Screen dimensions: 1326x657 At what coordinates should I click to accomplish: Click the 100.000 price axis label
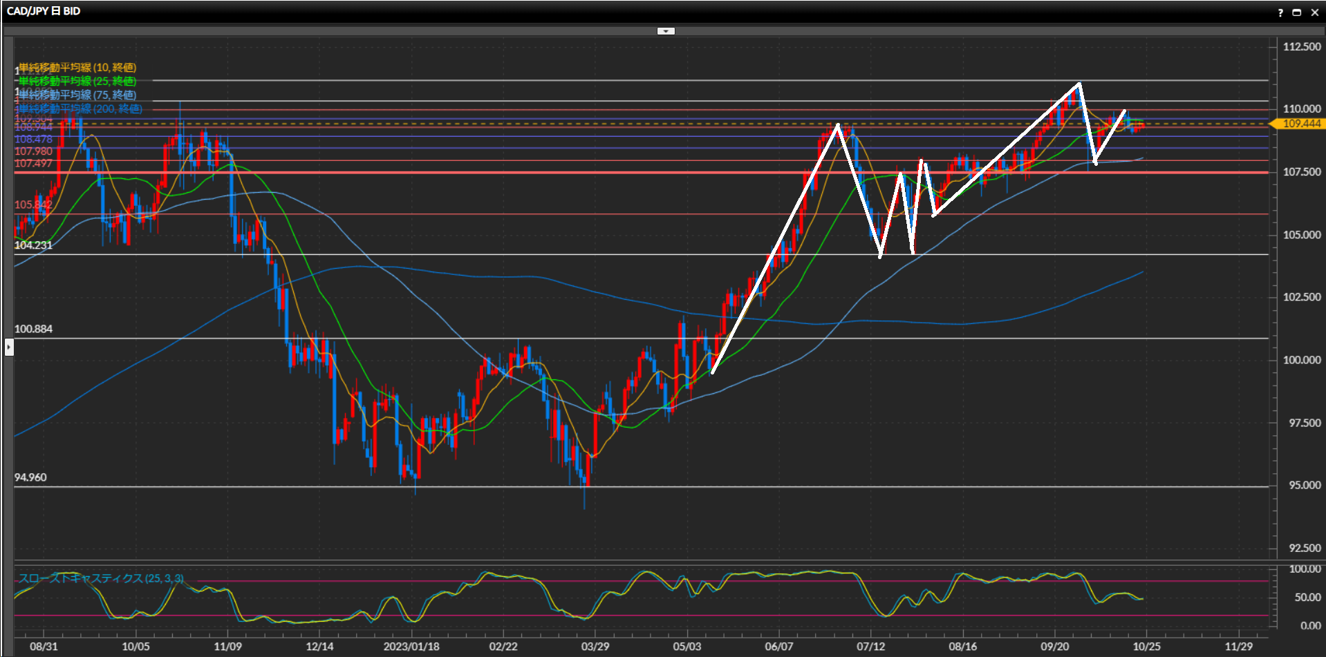pyautogui.click(x=1302, y=360)
